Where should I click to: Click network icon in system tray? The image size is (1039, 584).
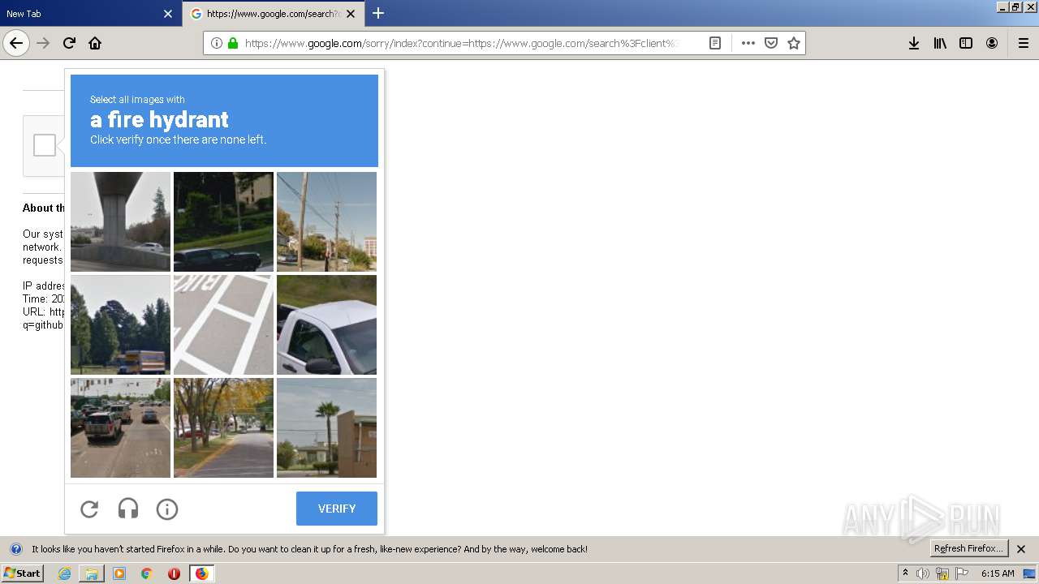click(x=942, y=573)
